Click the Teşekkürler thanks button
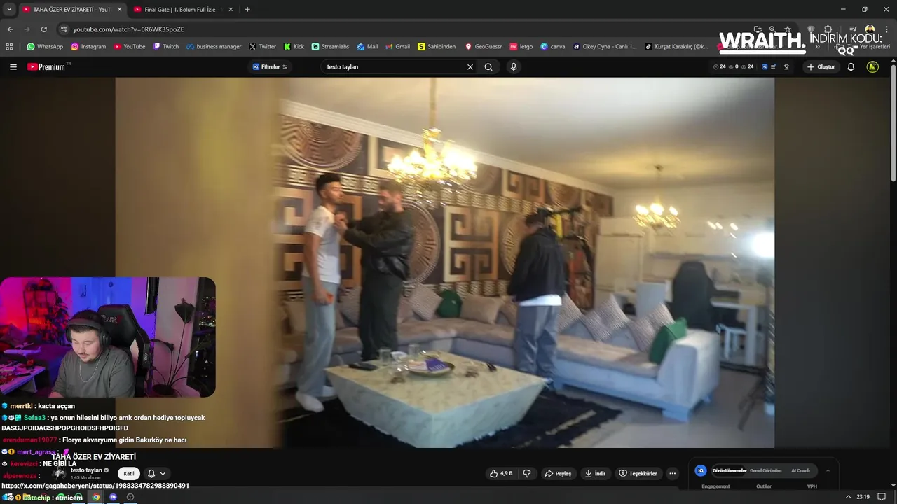The height and width of the screenshot is (504, 897). point(638,474)
